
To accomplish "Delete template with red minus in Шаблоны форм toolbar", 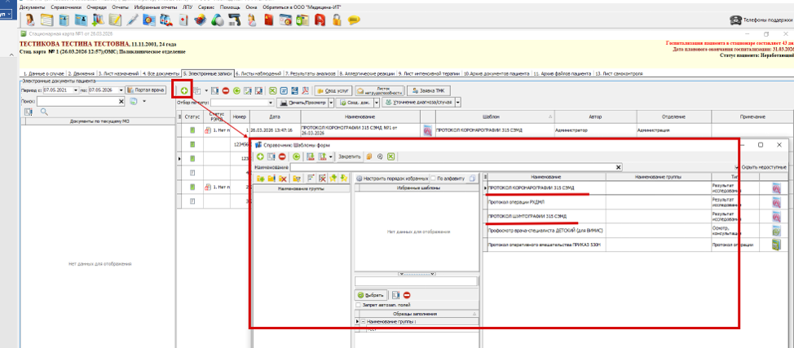I will [282, 156].
